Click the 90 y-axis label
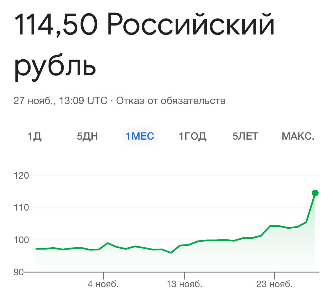This screenshot has height=299, width=333. [19, 272]
